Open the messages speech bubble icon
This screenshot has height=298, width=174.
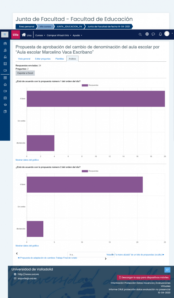(153, 34)
